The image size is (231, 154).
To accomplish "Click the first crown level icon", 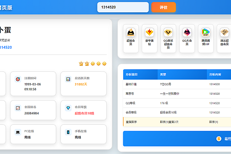I will pos(81,64).
